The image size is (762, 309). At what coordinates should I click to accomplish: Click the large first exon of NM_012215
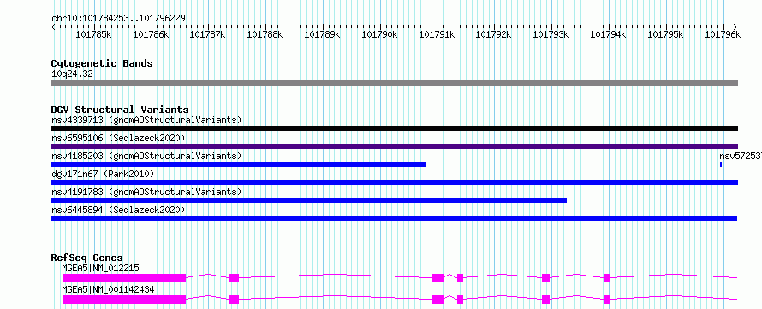point(124,278)
